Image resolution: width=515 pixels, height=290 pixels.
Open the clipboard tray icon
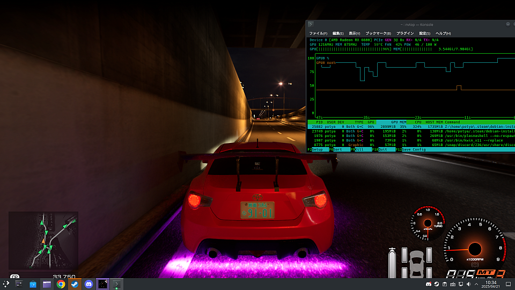coord(445,285)
